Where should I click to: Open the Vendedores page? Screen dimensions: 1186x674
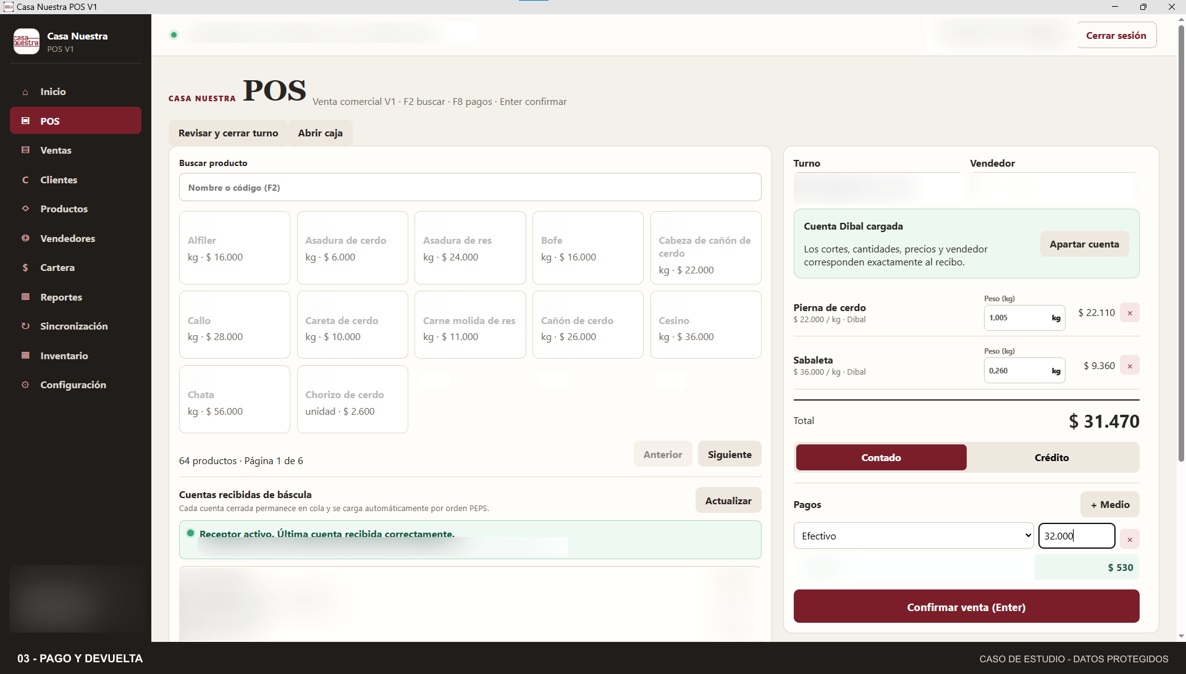(x=75, y=238)
